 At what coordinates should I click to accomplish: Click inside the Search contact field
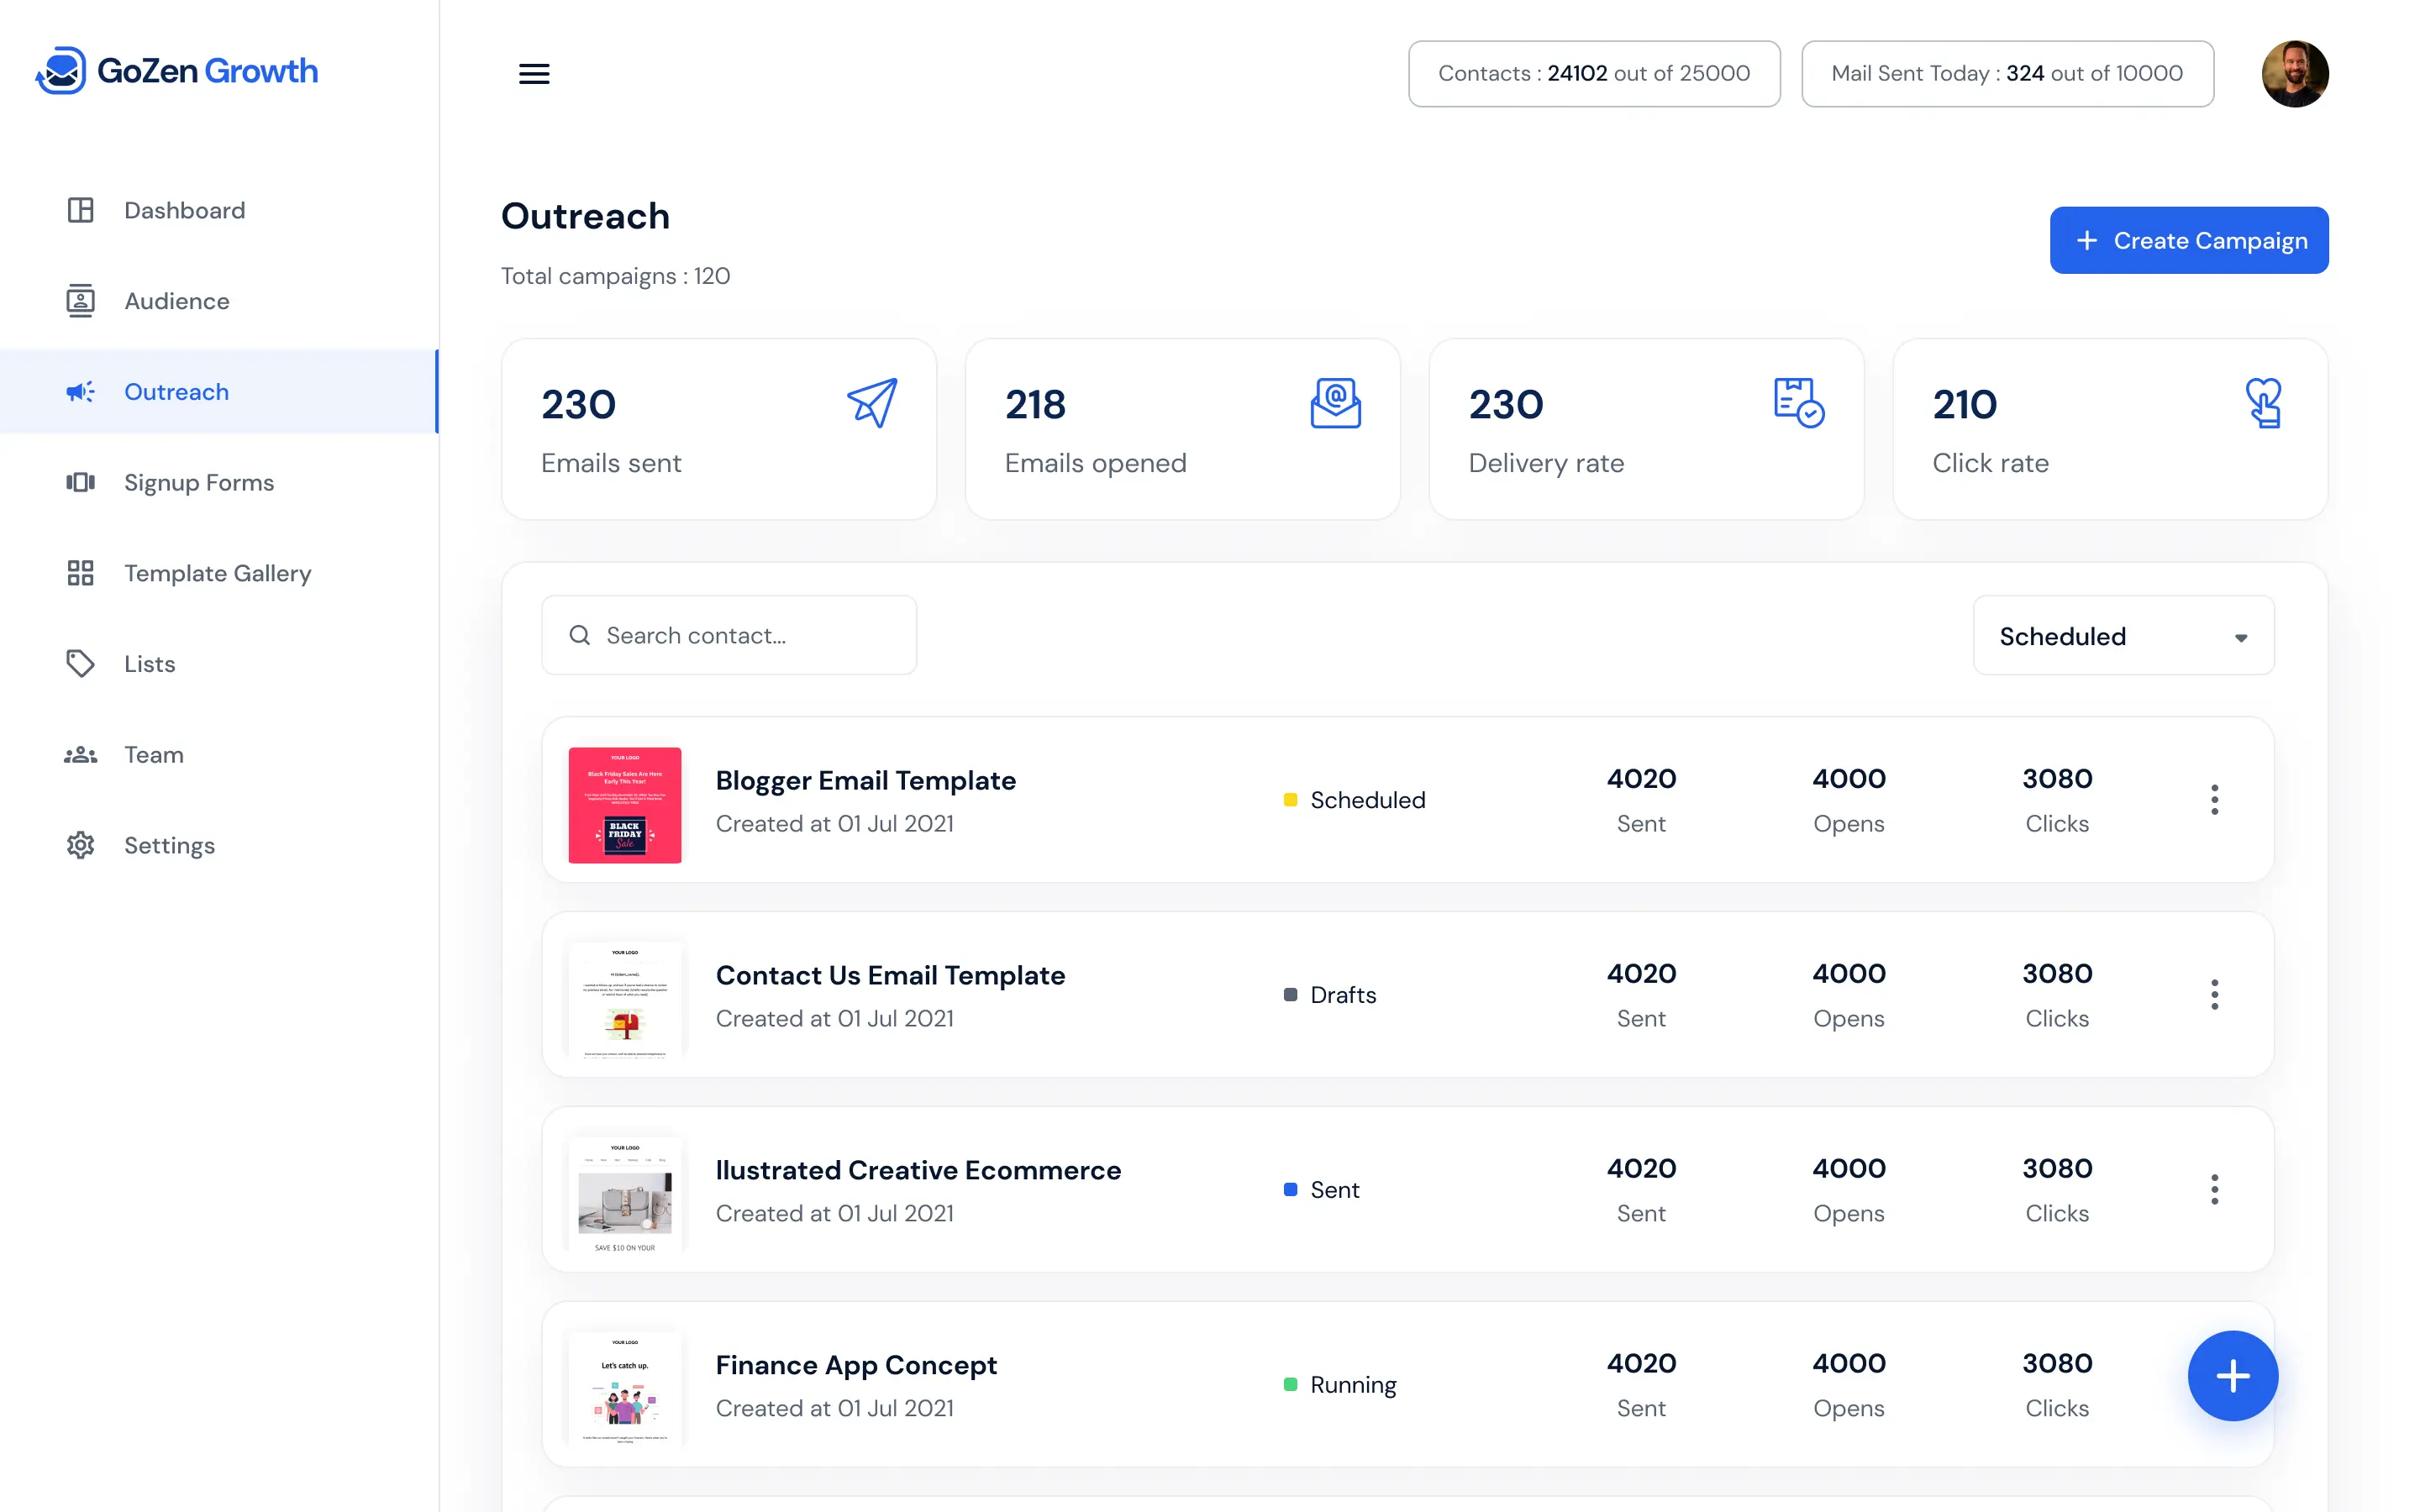pyautogui.click(x=728, y=635)
